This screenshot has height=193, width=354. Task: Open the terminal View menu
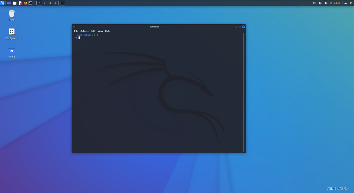click(100, 31)
